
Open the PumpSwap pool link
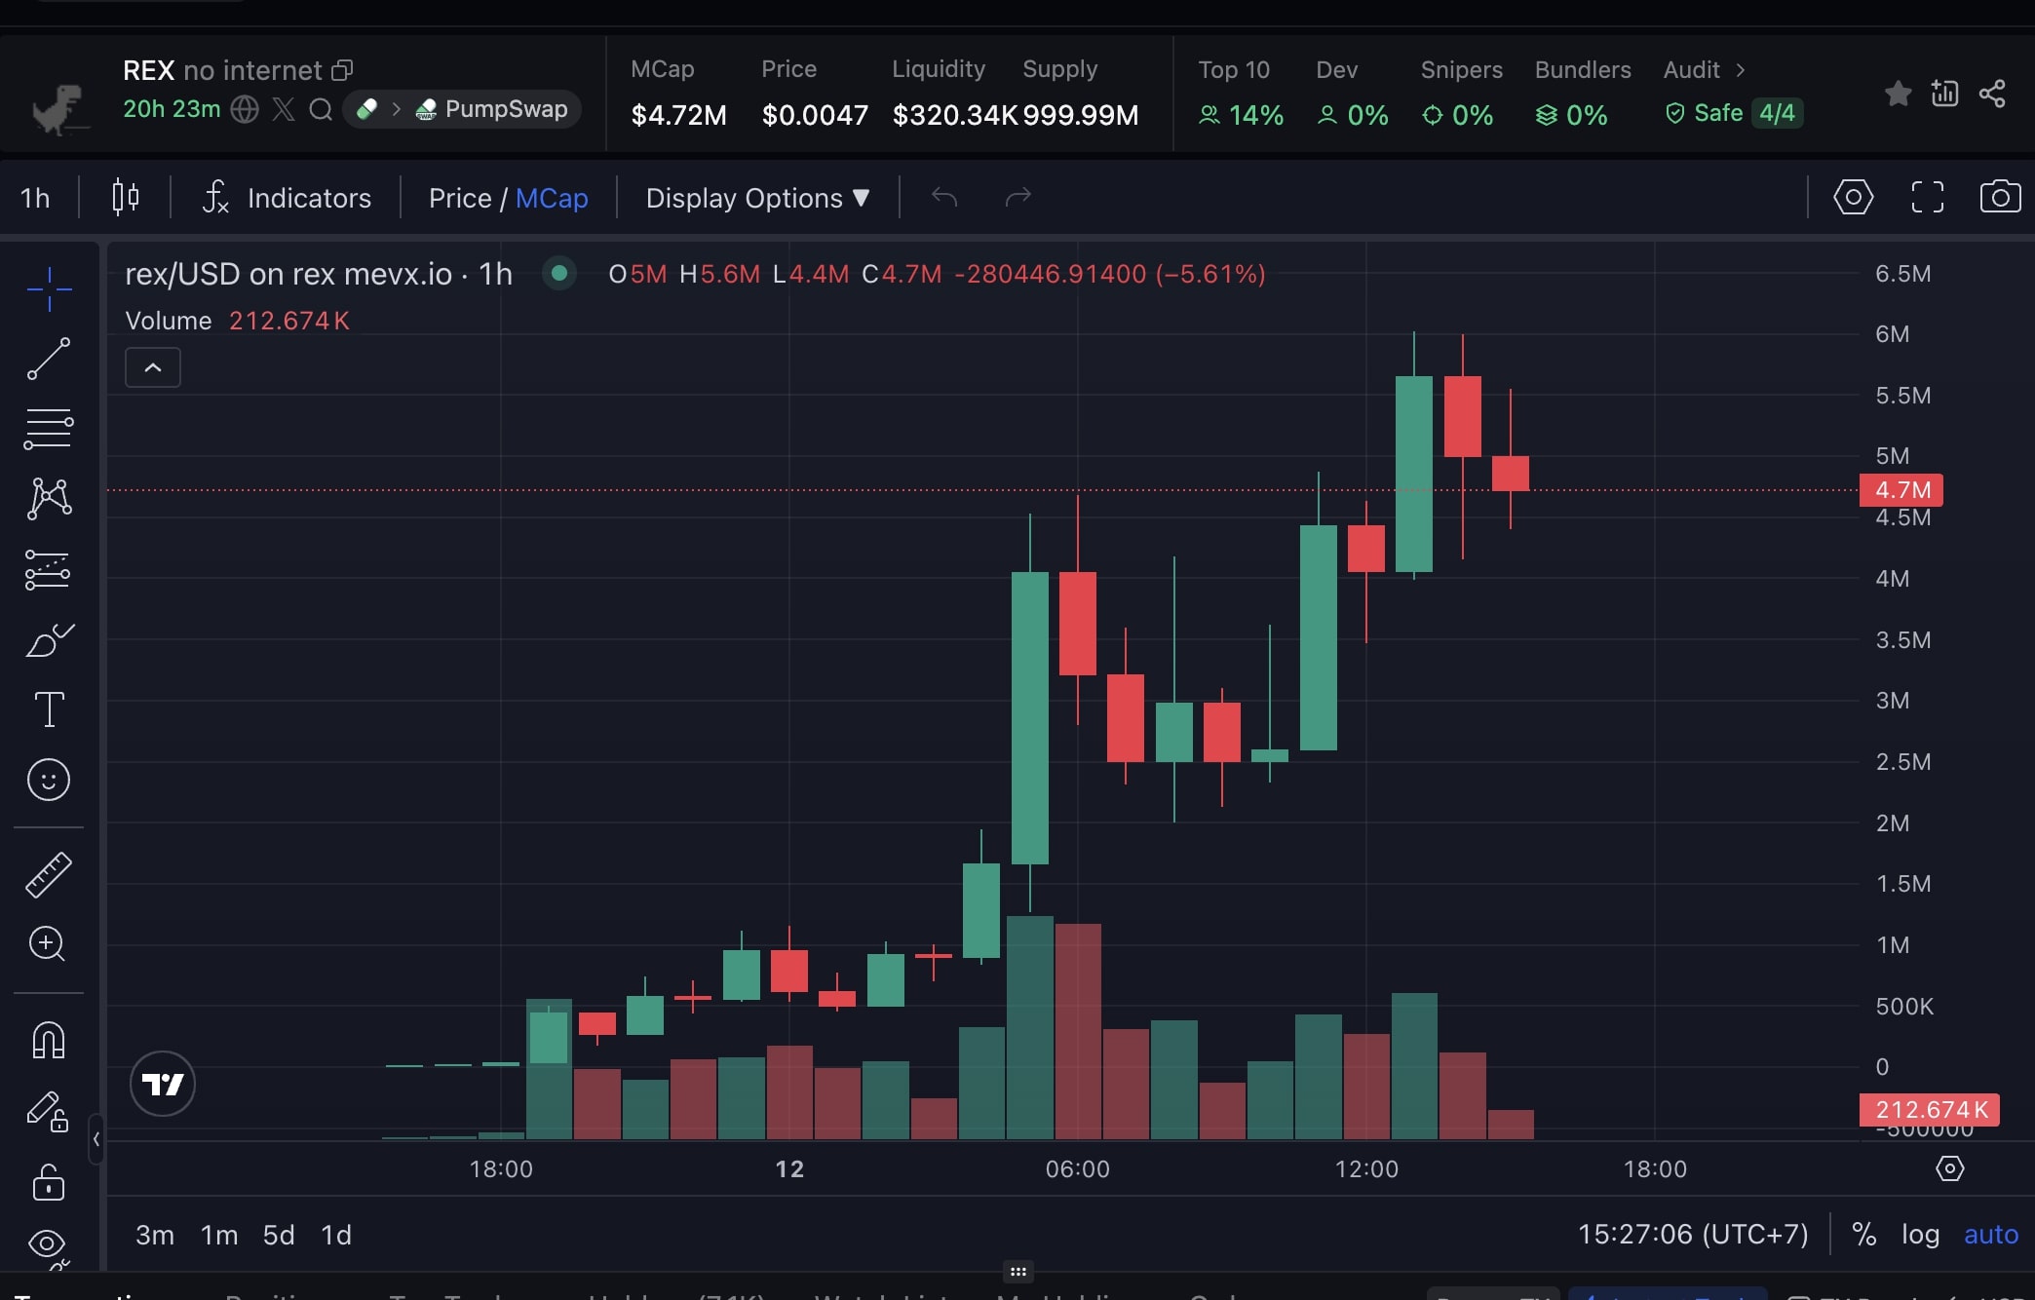(492, 109)
